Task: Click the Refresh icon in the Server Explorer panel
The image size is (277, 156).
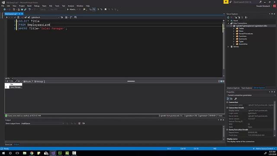Action: click(x=228, y=17)
